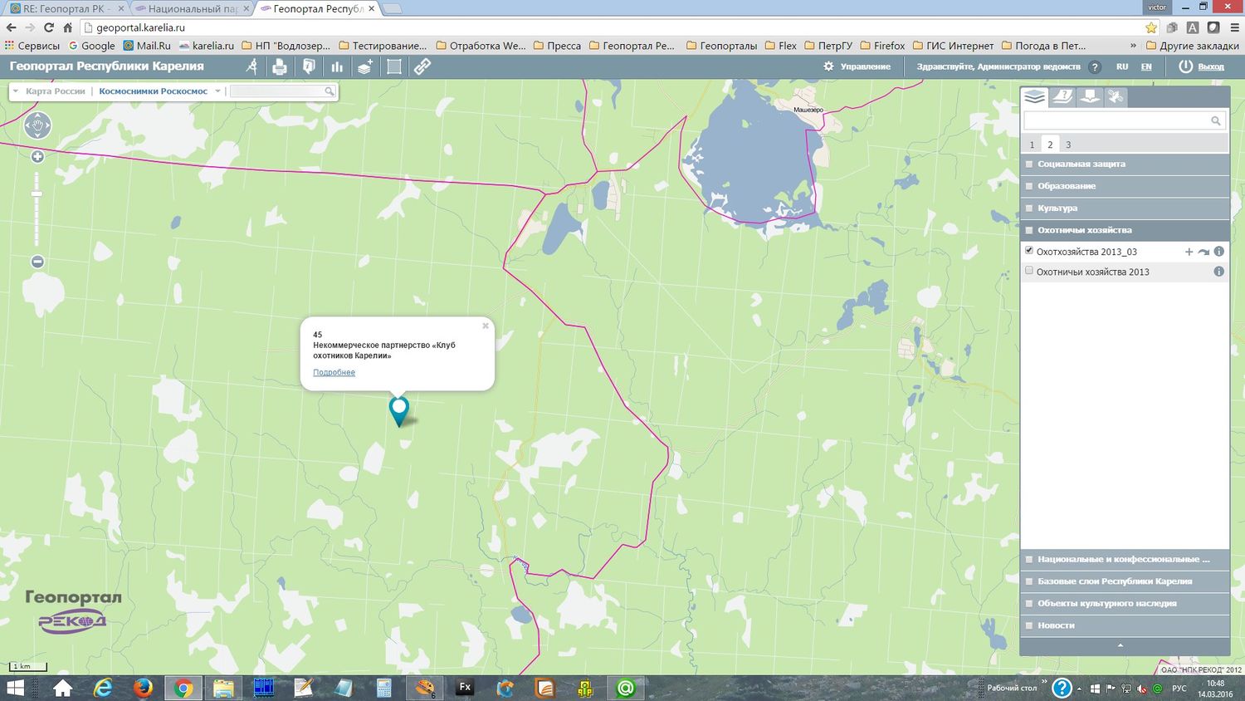
Task: Click the map zoom slider handle
Action: [x=37, y=194]
